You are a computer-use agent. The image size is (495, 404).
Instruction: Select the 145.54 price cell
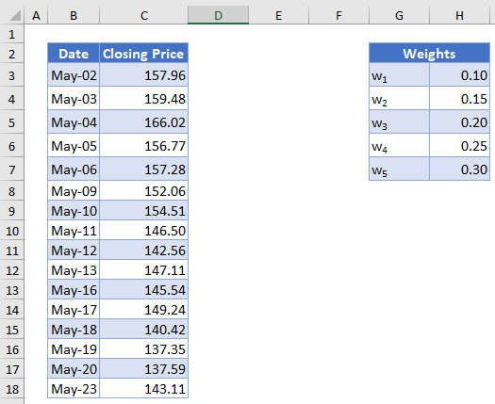click(x=143, y=289)
